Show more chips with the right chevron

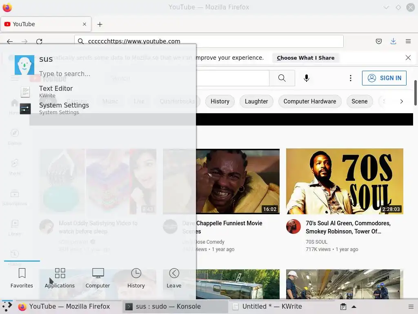[402, 101]
